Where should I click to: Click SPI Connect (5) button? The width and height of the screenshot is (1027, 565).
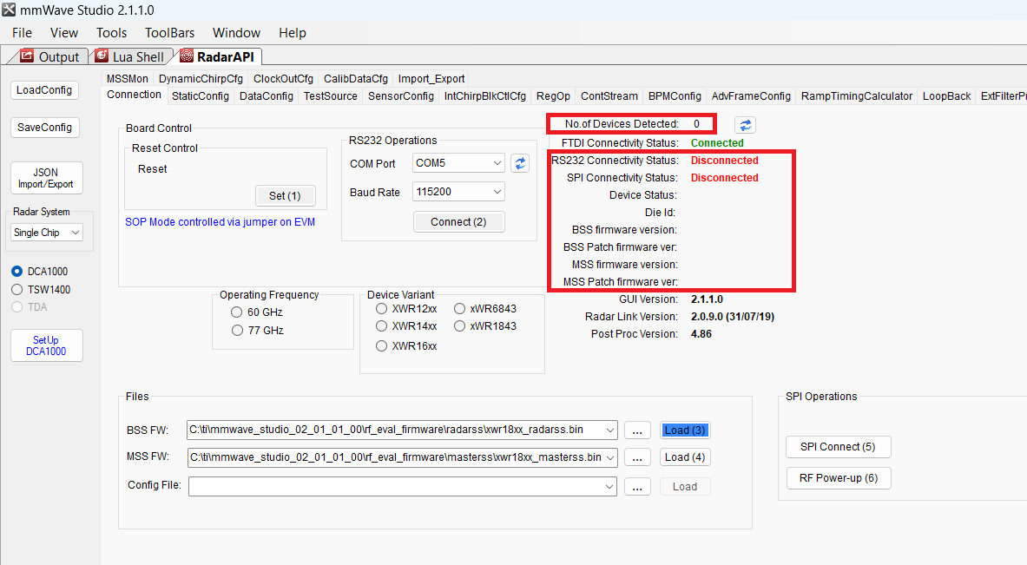pyautogui.click(x=838, y=446)
